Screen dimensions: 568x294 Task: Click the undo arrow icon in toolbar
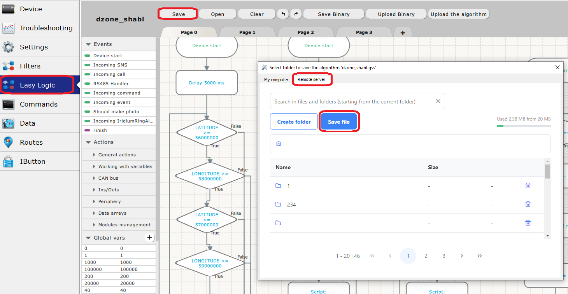[282, 14]
